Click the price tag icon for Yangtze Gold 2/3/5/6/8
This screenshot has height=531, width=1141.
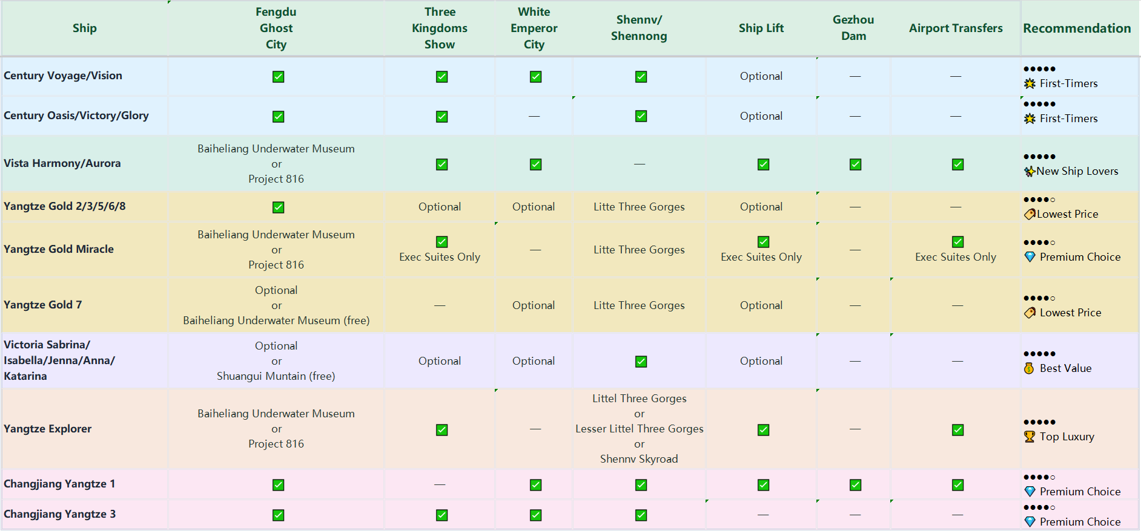click(x=1030, y=214)
